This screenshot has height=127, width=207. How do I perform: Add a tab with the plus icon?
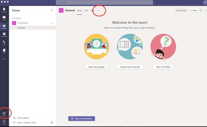coord(98,10)
